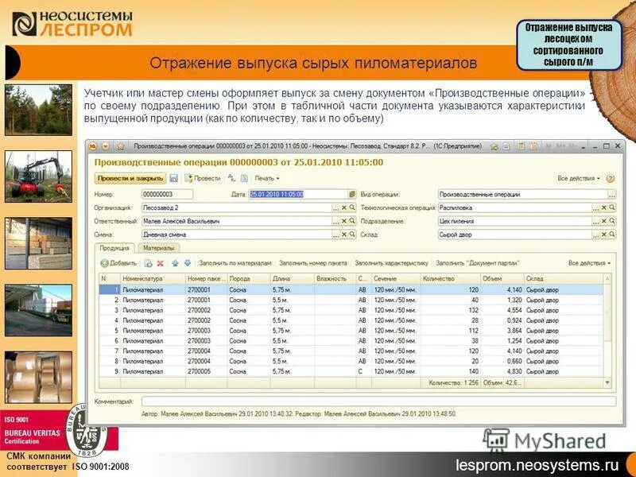Open Организация record with magnifier icon
The height and width of the screenshot is (477, 636).
pos(352,207)
